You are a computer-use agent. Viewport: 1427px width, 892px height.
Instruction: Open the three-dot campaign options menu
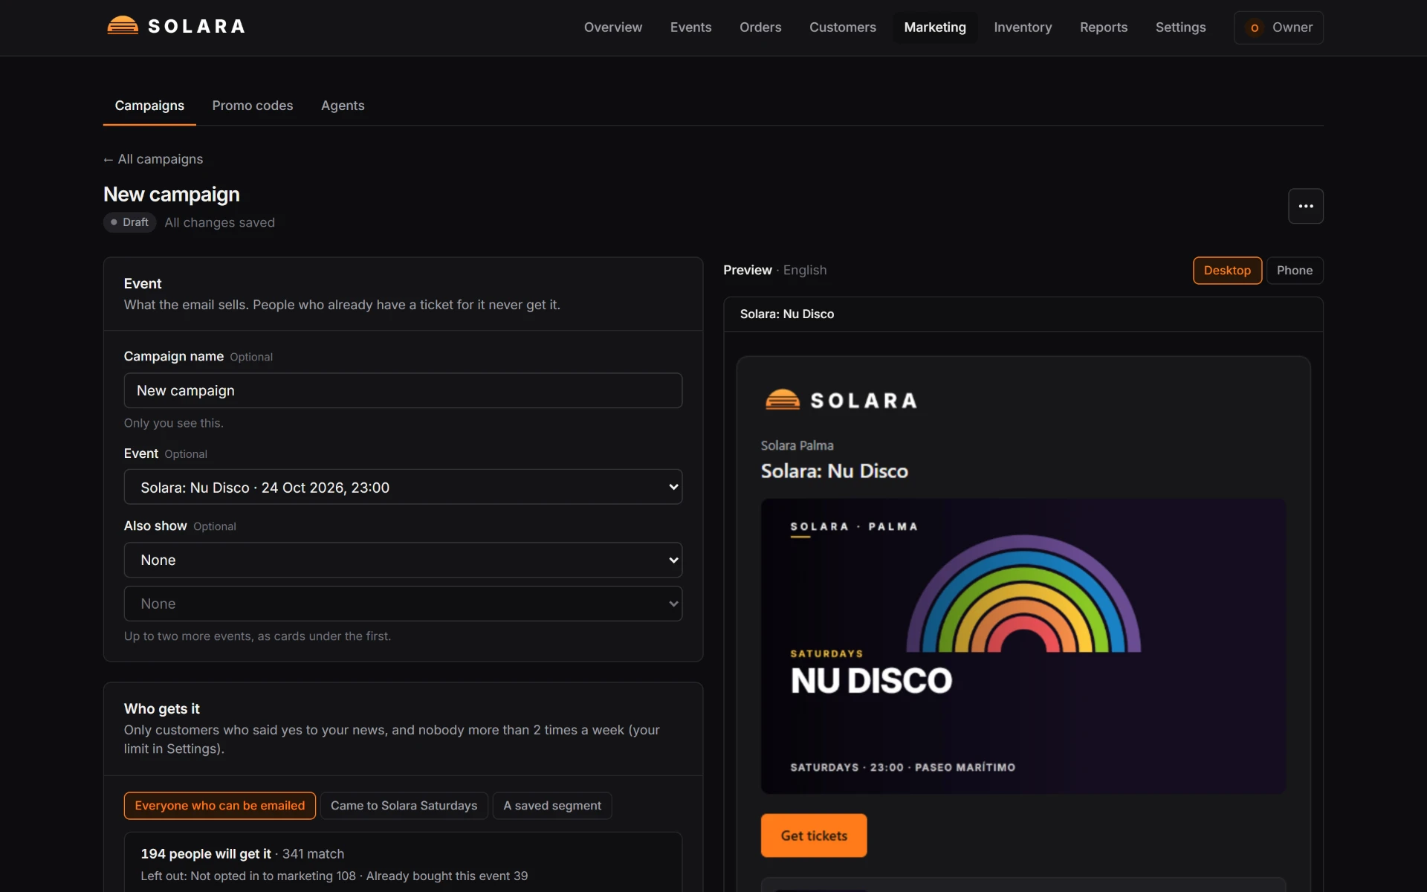[x=1305, y=206]
